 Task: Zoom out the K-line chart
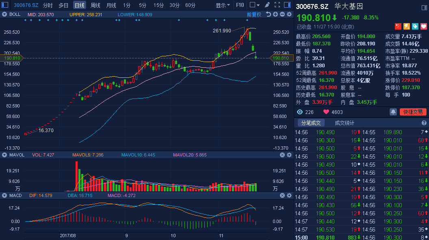(x=282, y=15)
